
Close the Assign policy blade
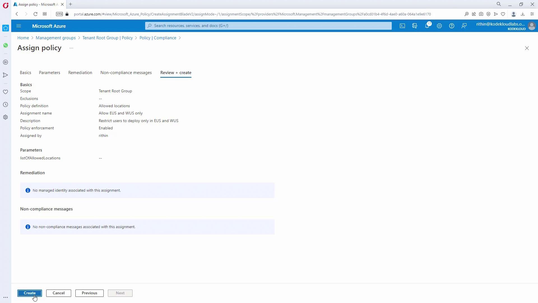(x=527, y=48)
